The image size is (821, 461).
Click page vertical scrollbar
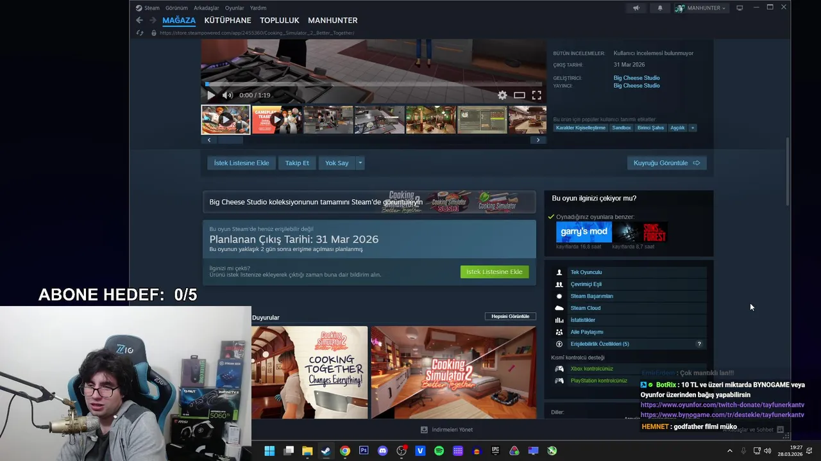[x=788, y=172]
